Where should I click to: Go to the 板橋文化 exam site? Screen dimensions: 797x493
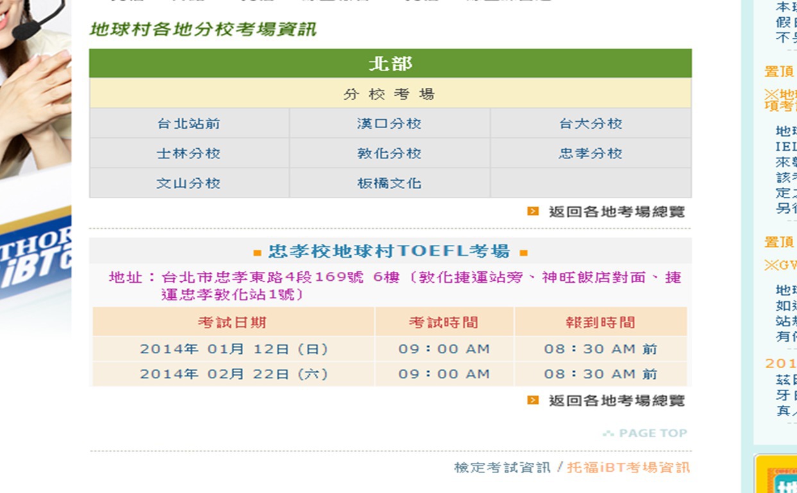click(389, 183)
